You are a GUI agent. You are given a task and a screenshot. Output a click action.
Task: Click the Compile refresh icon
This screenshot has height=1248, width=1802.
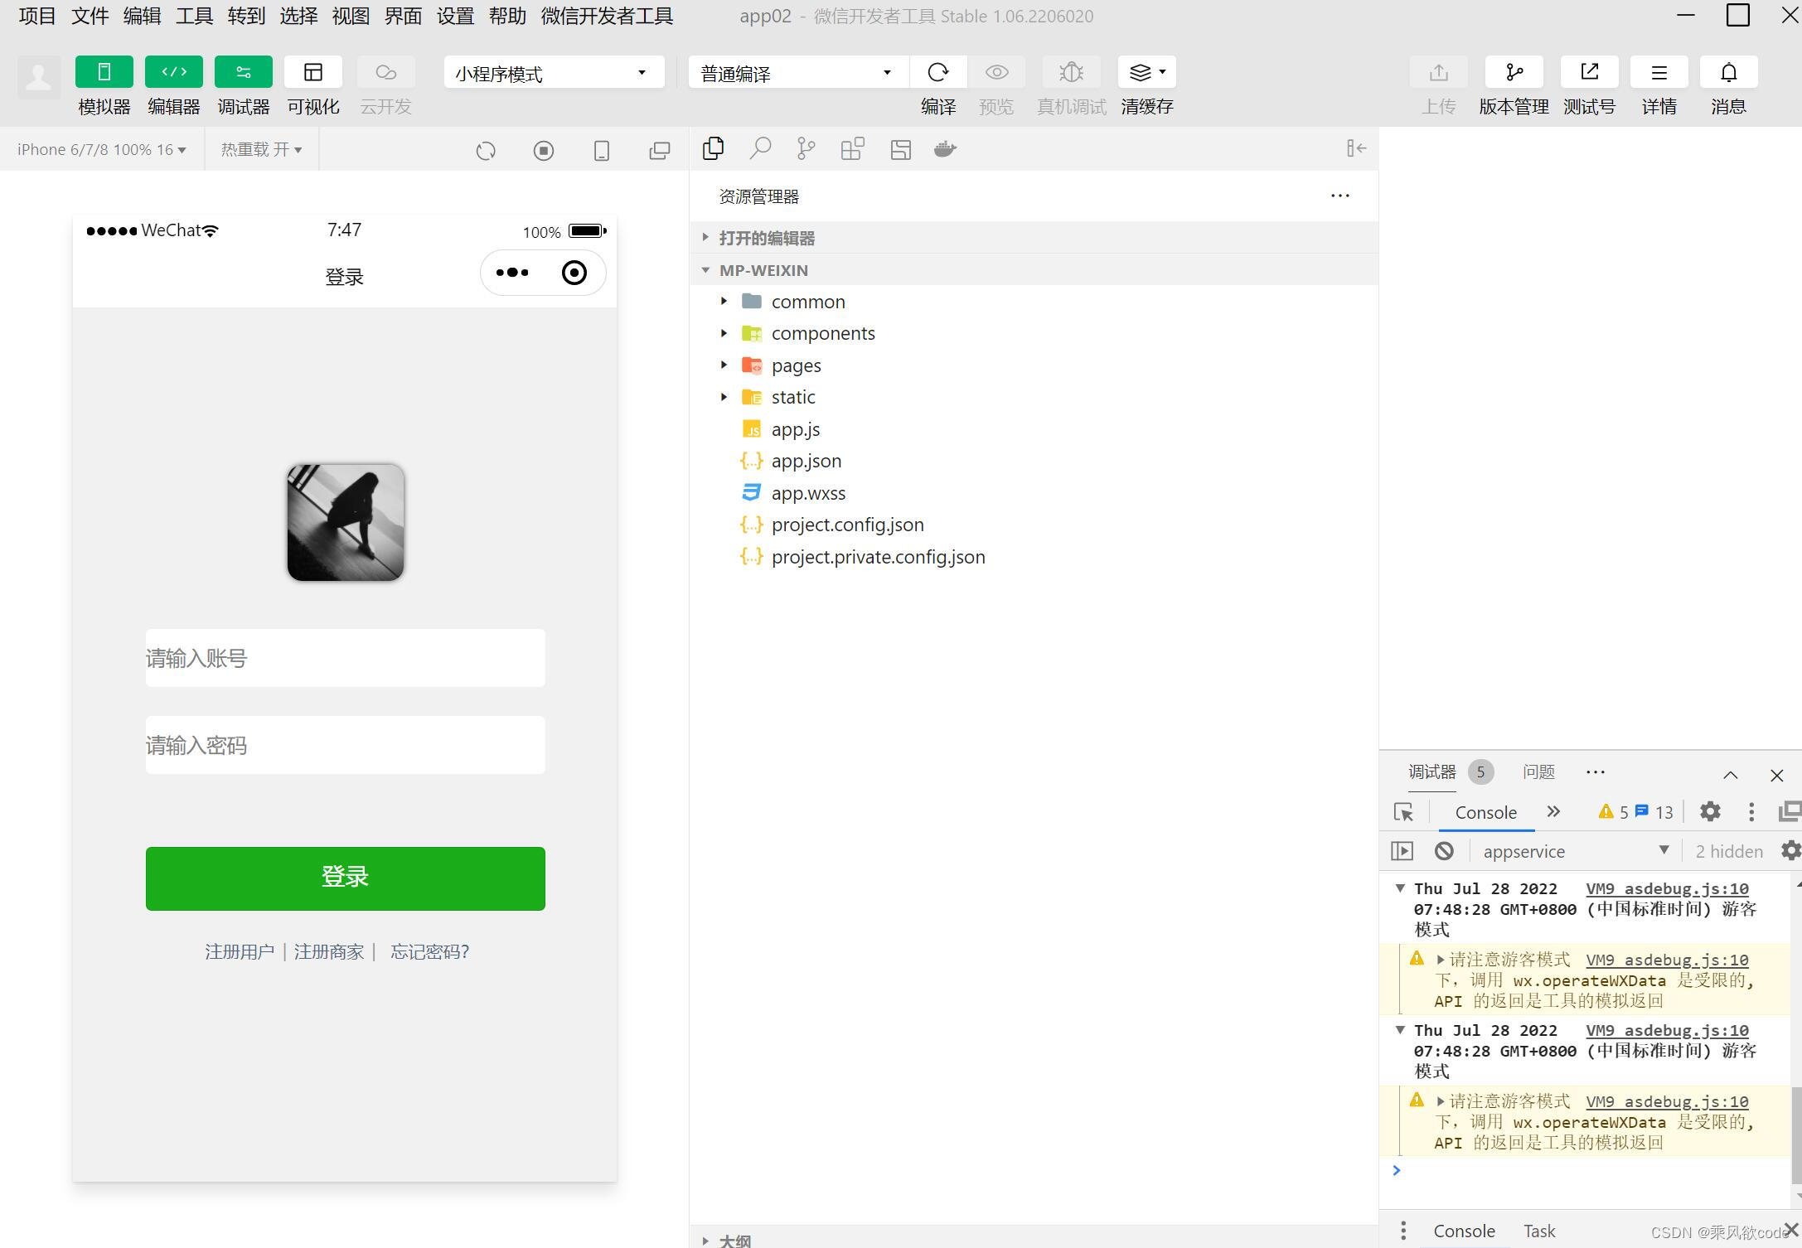[x=937, y=73]
